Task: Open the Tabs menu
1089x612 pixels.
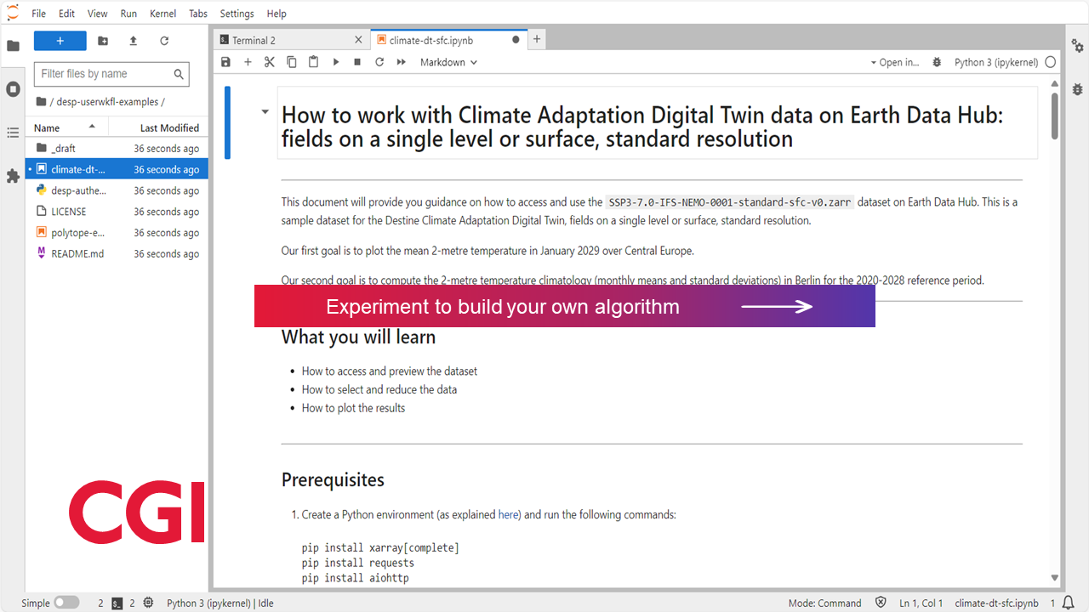Action: (198, 14)
